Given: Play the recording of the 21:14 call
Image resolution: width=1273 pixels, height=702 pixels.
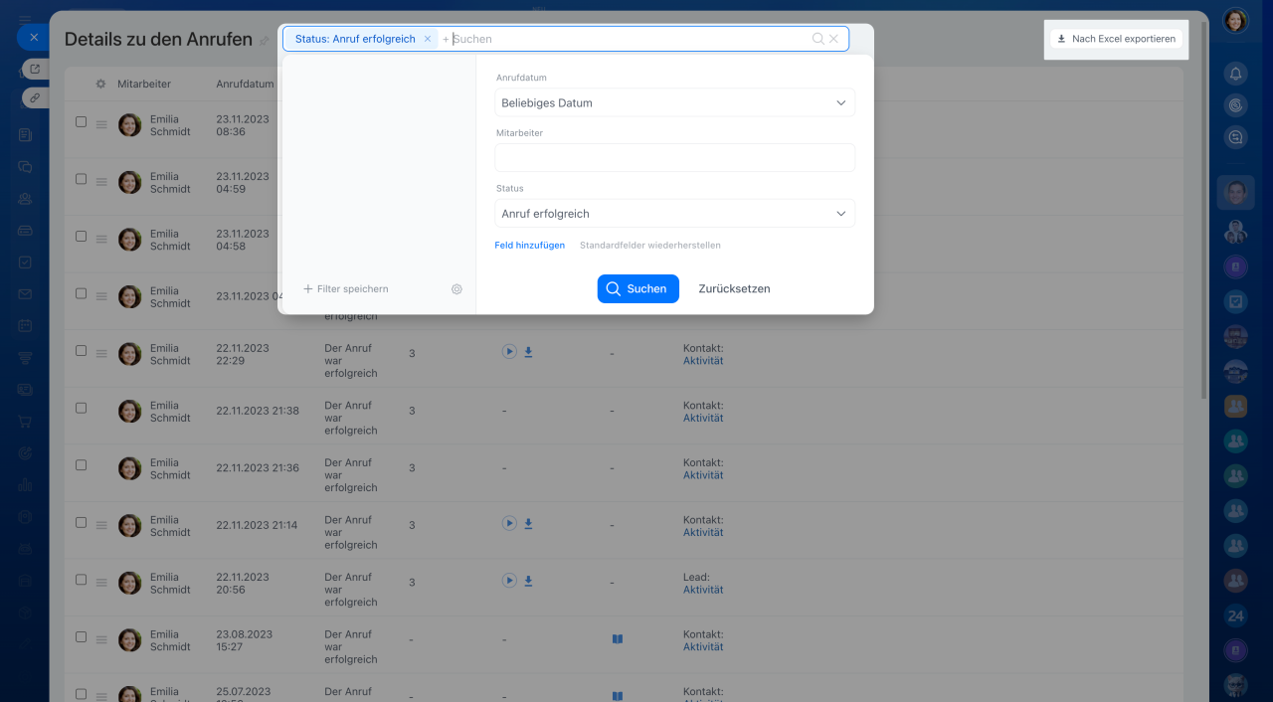Looking at the screenshot, I should (509, 523).
